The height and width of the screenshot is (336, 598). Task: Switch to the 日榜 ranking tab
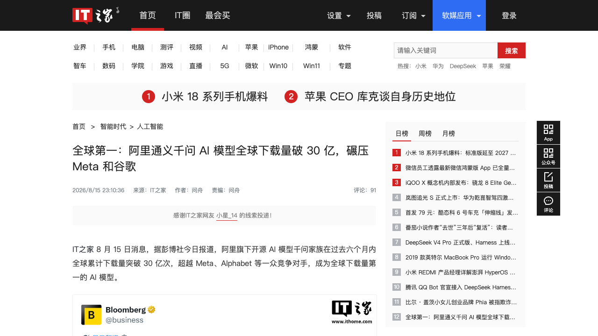(x=402, y=133)
